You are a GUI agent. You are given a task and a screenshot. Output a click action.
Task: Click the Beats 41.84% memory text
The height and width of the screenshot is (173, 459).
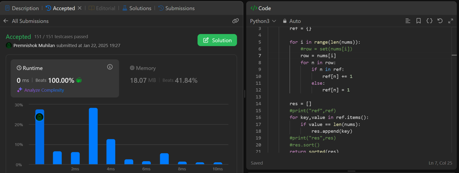pyautogui.click(x=180, y=80)
